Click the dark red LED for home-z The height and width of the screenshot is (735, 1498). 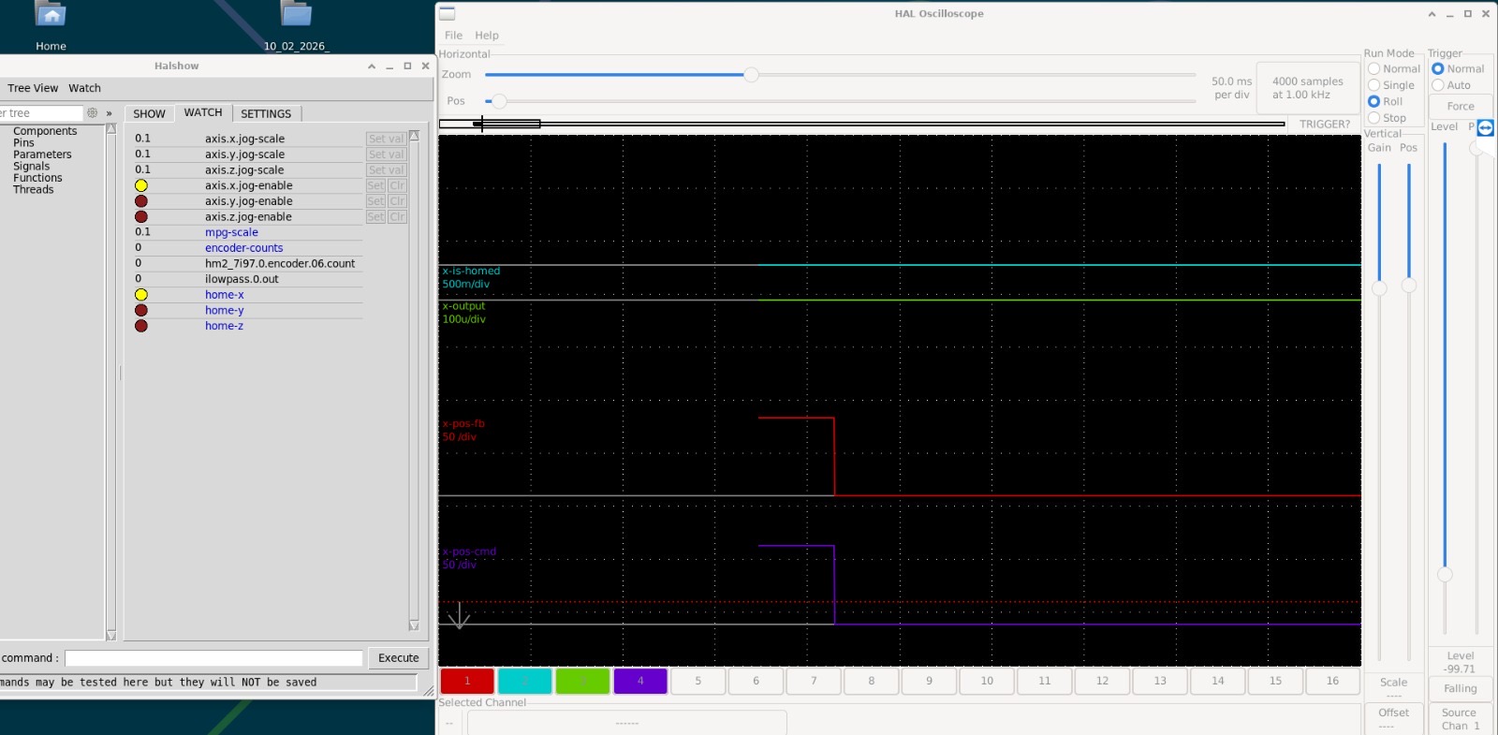point(141,326)
